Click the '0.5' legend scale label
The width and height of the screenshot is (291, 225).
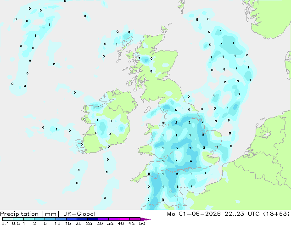tap(16, 223)
